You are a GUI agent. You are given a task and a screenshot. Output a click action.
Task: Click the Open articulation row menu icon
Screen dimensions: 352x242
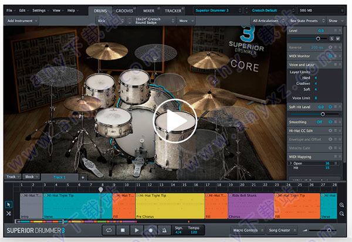[336, 163]
